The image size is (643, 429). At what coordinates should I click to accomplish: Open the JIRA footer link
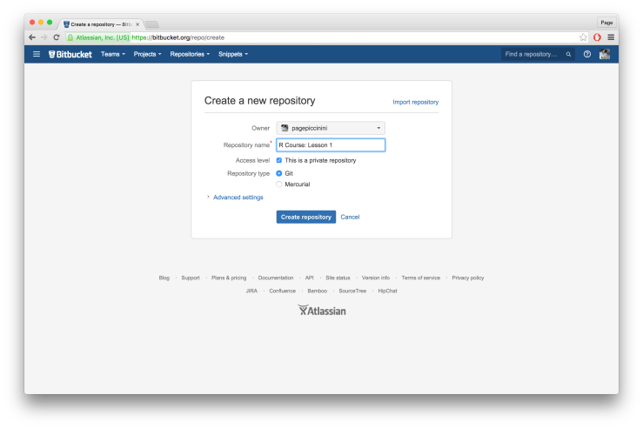pyautogui.click(x=251, y=291)
